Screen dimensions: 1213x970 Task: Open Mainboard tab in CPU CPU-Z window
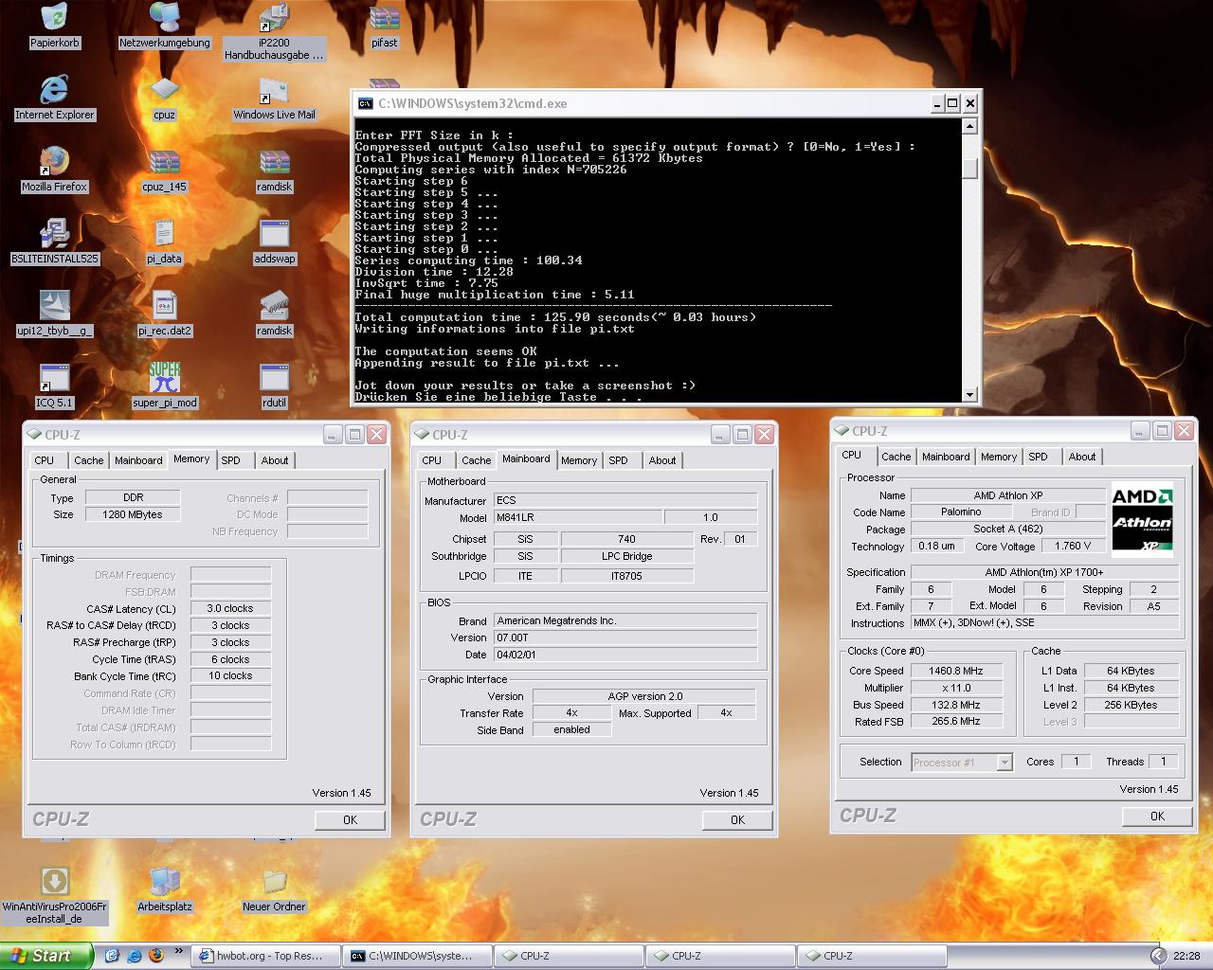[946, 457]
